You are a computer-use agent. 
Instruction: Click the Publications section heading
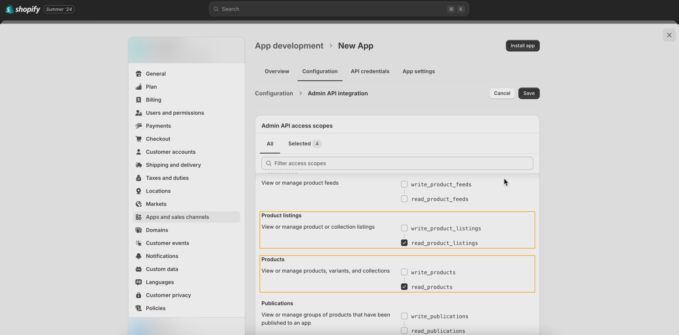pos(277,304)
